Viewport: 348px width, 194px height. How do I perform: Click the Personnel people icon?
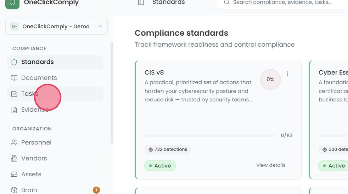(14, 143)
